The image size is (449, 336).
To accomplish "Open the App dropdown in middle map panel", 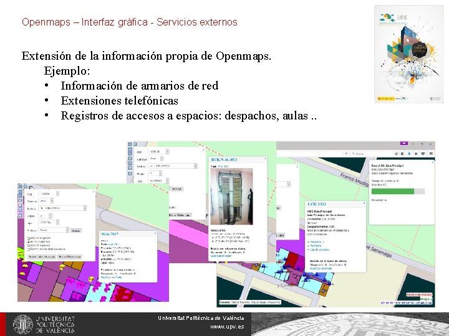I will (x=158, y=151).
